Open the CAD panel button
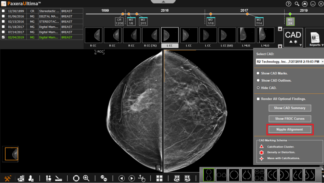 (x=293, y=37)
